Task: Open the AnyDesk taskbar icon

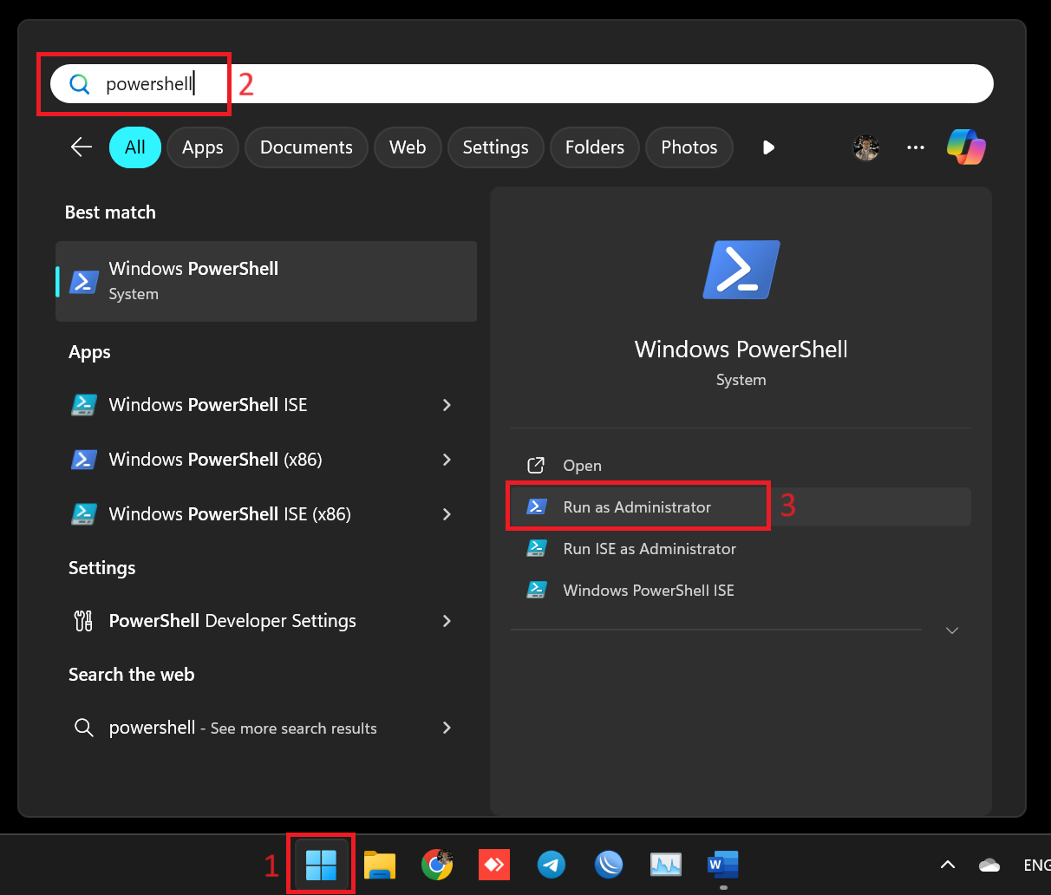Action: click(x=494, y=865)
